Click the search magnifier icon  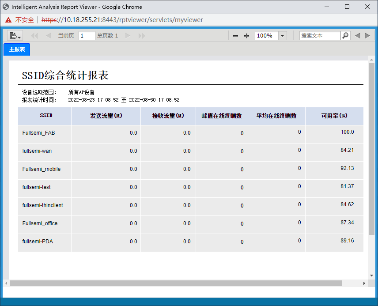click(345, 35)
